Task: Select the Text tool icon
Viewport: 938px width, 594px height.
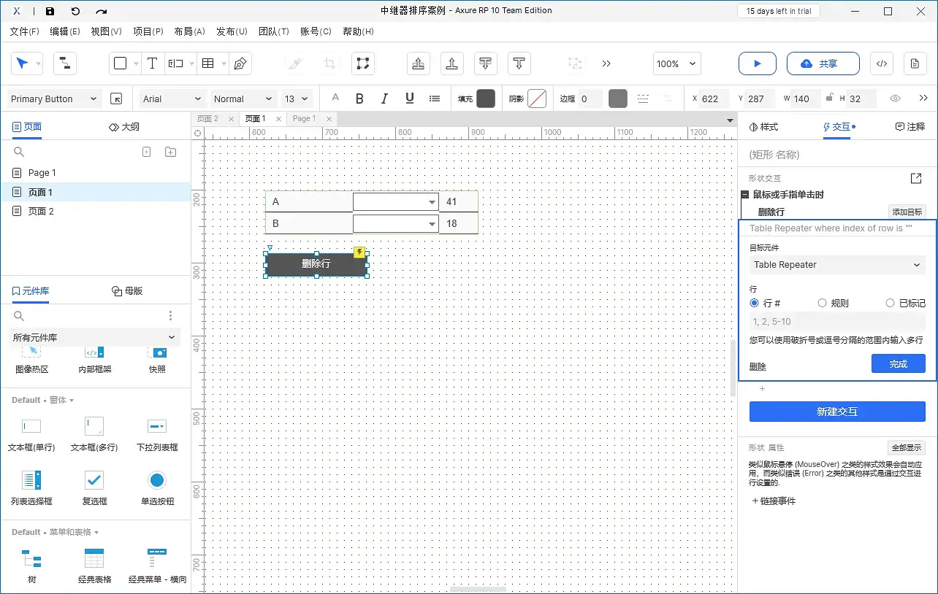Action: (152, 63)
